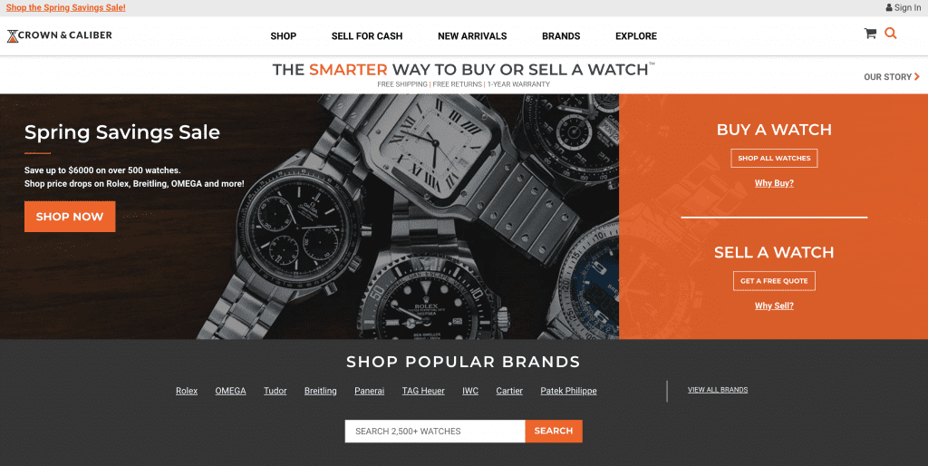Follow the Why Buy? link

coord(774,183)
